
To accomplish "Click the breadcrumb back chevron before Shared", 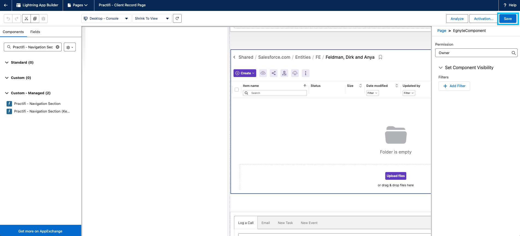I will pyautogui.click(x=234, y=57).
